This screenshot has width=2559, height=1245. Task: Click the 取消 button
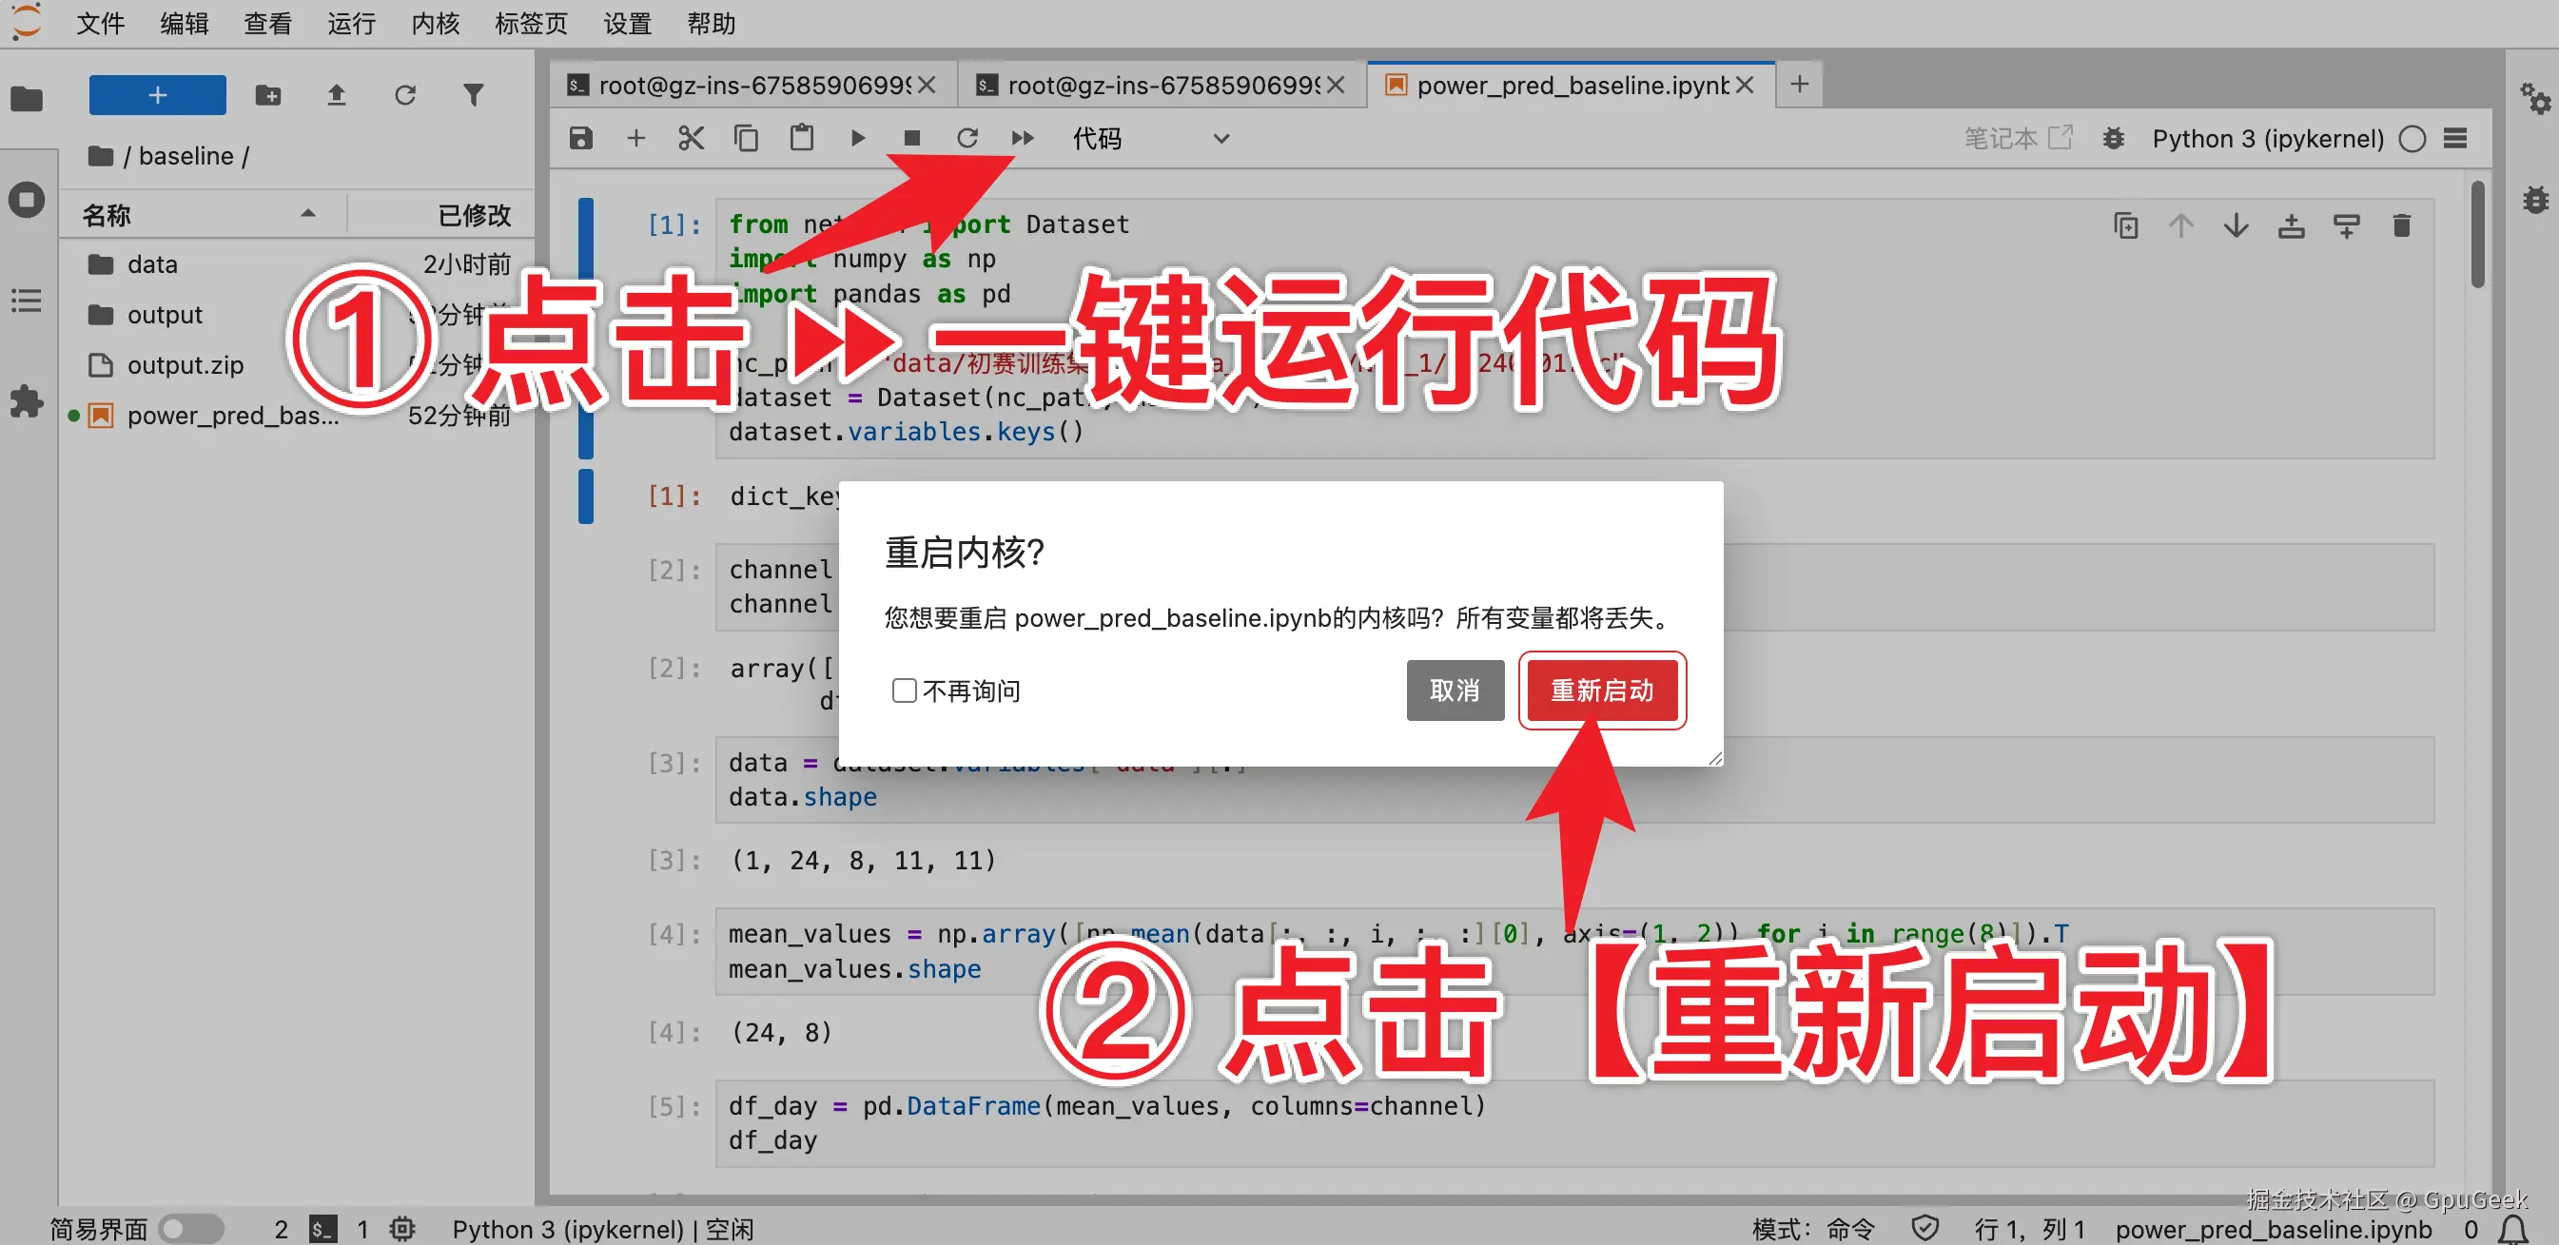[x=1455, y=690]
